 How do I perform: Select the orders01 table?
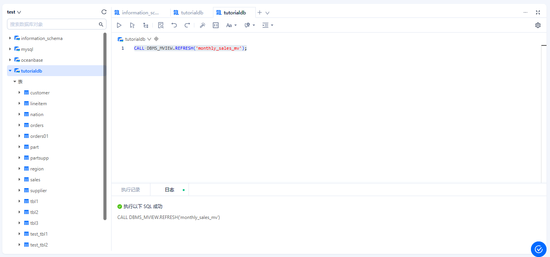pos(39,136)
